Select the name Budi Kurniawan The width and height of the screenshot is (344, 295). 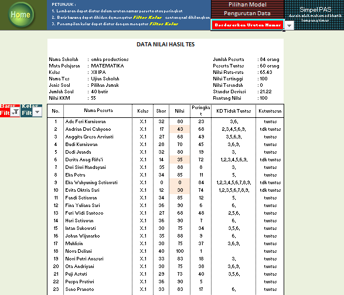point(81,144)
